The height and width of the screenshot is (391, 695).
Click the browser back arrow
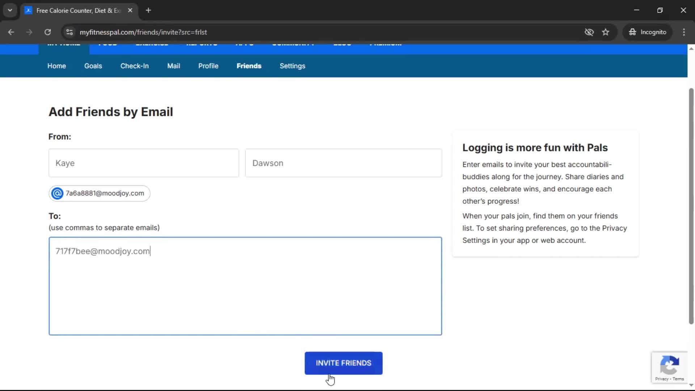[11, 32]
